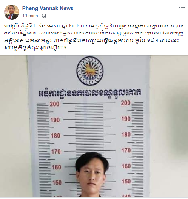The height and width of the screenshot is (199, 188).
Task: Click the circular police emblem in photo
Action: pyautogui.click(x=89, y=71)
